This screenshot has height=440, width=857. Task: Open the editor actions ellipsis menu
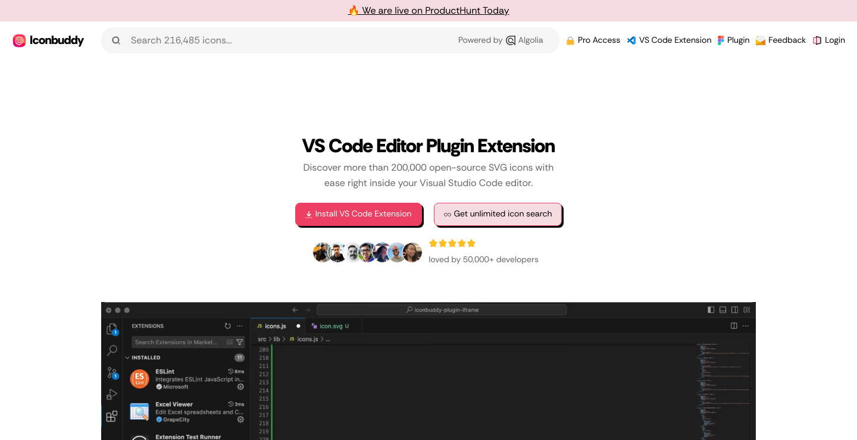pyautogui.click(x=746, y=326)
